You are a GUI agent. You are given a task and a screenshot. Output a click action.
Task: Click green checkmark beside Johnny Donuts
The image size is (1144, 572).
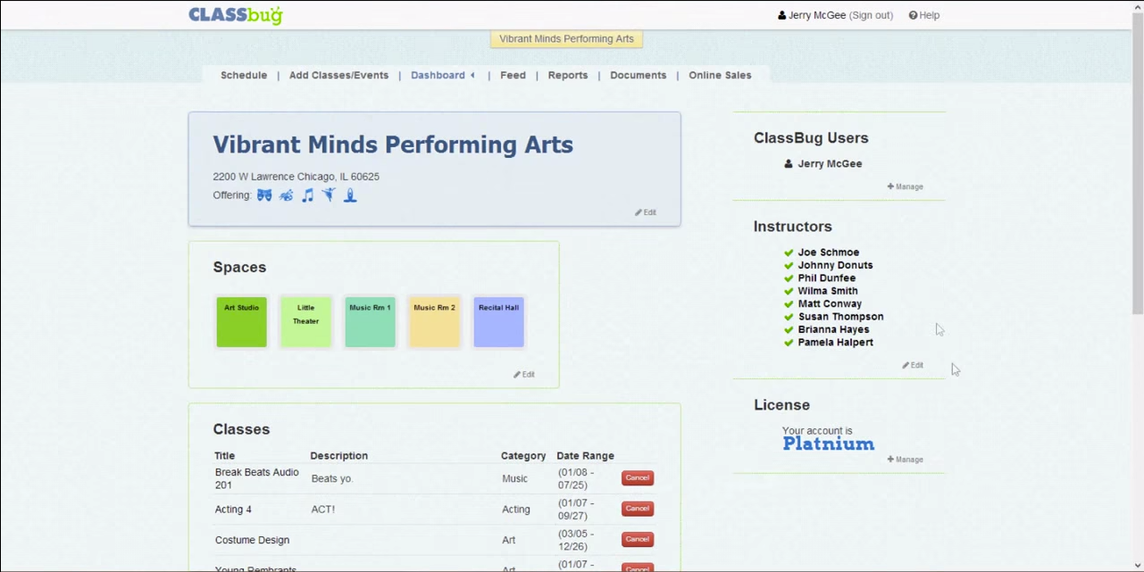[789, 265]
